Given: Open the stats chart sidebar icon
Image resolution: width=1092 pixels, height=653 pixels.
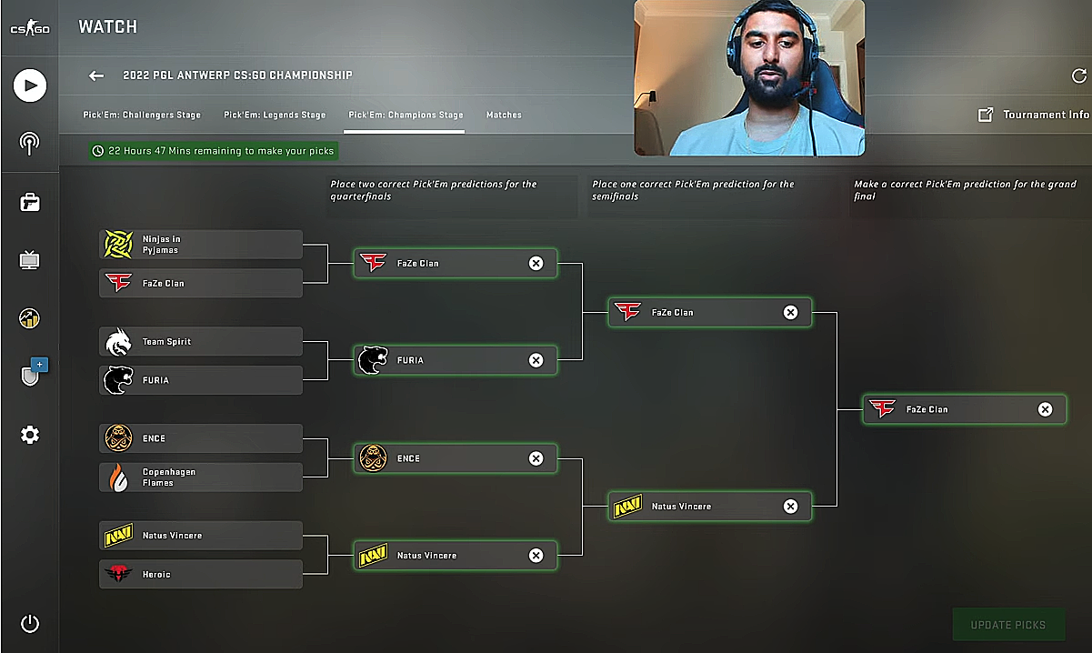Looking at the screenshot, I should 30,318.
